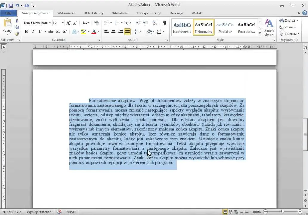Click the word count in status bar
The image size is (308, 215).
coord(39,212)
